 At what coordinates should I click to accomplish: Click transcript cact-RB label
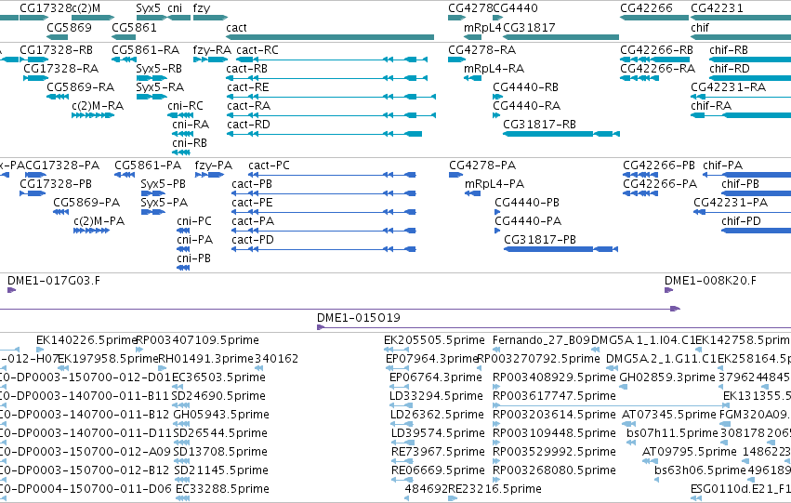(x=246, y=69)
